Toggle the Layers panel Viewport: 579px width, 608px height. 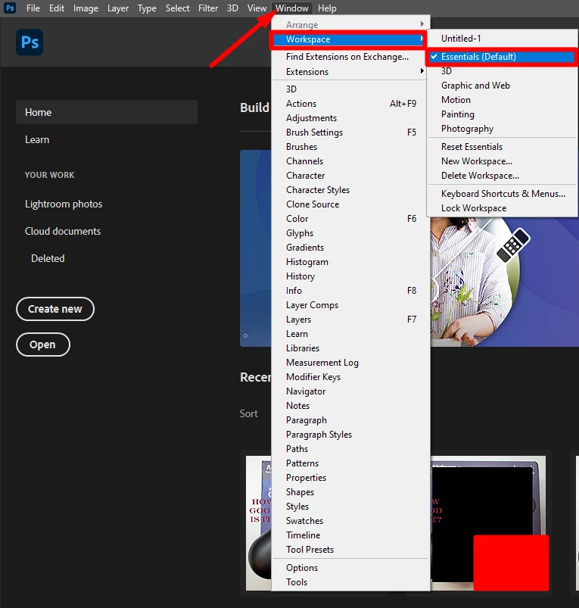[x=350, y=319]
